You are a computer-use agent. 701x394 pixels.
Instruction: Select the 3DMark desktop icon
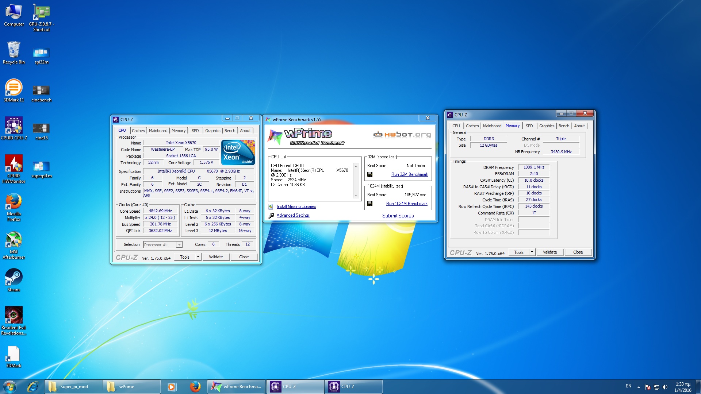(x=14, y=356)
